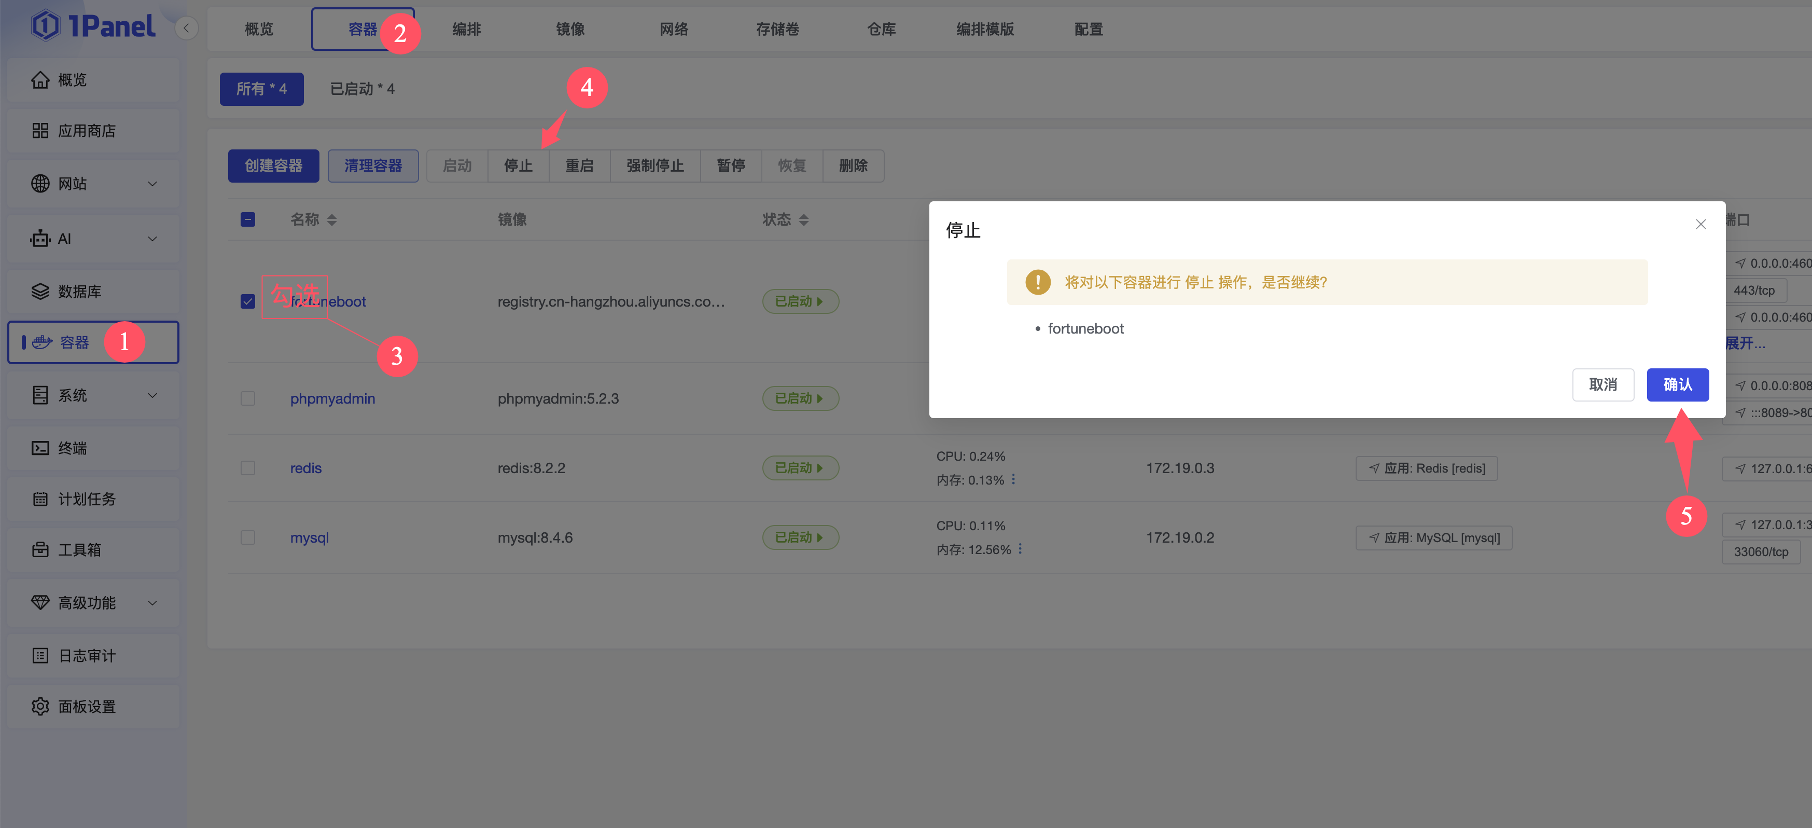Viewport: 1812px width, 828px height.
Task: Open mysql resource stats three-dot menu
Action: [1020, 549]
